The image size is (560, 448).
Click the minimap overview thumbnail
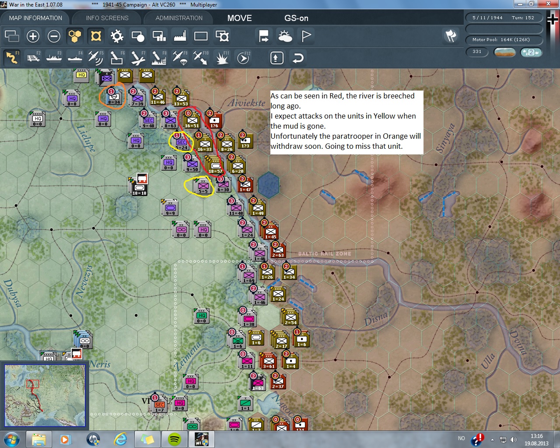pos(45,395)
